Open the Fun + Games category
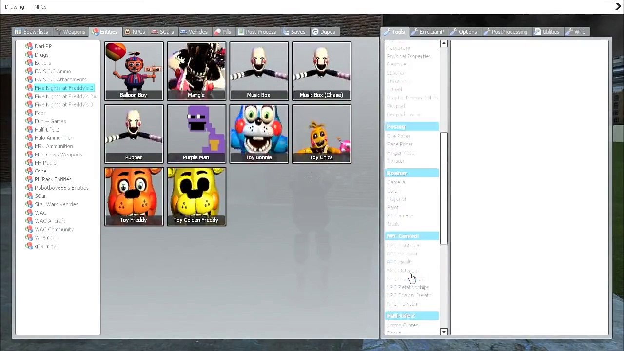The image size is (624, 351). (50, 121)
